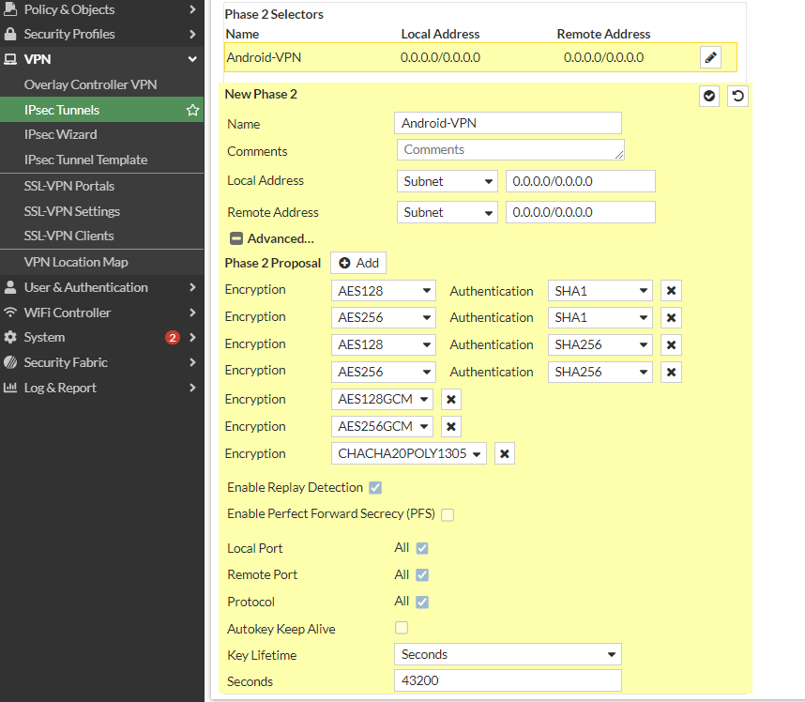This screenshot has width=805, height=702.
Task: Click the Seconds value input field
Action: point(507,681)
